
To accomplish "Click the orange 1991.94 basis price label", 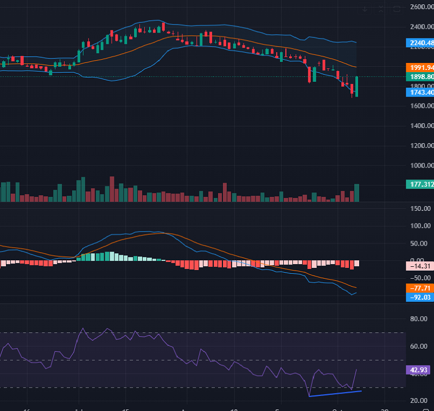I will click(x=419, y=67).
